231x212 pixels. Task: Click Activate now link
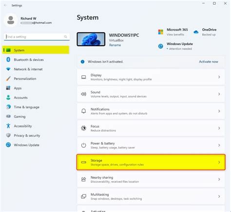(209, 62)
